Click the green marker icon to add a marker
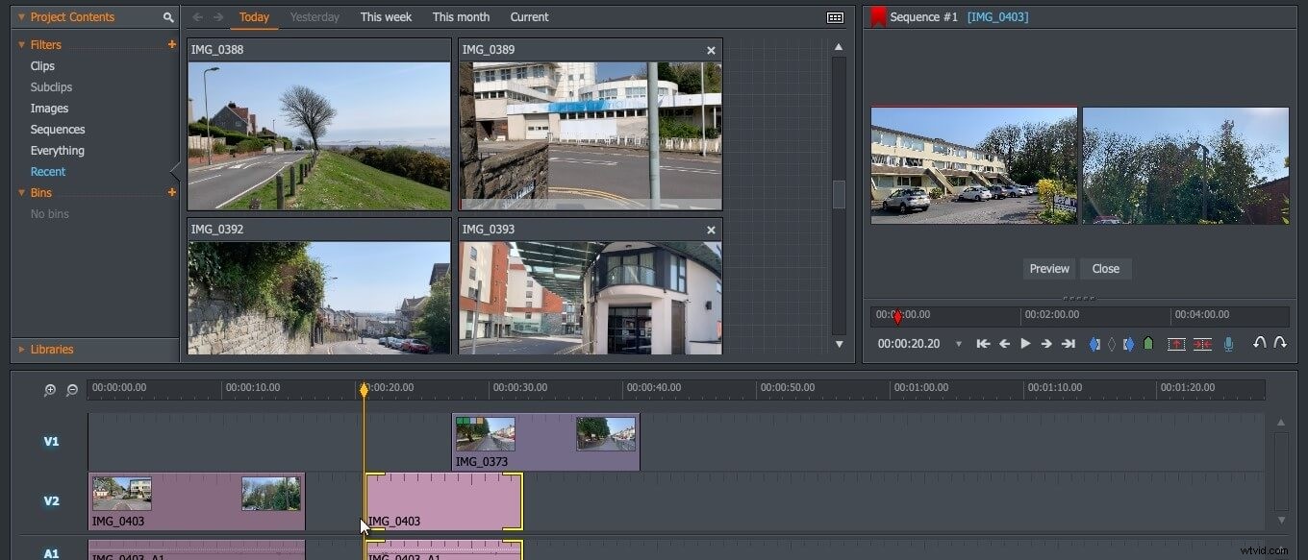 1147,343
